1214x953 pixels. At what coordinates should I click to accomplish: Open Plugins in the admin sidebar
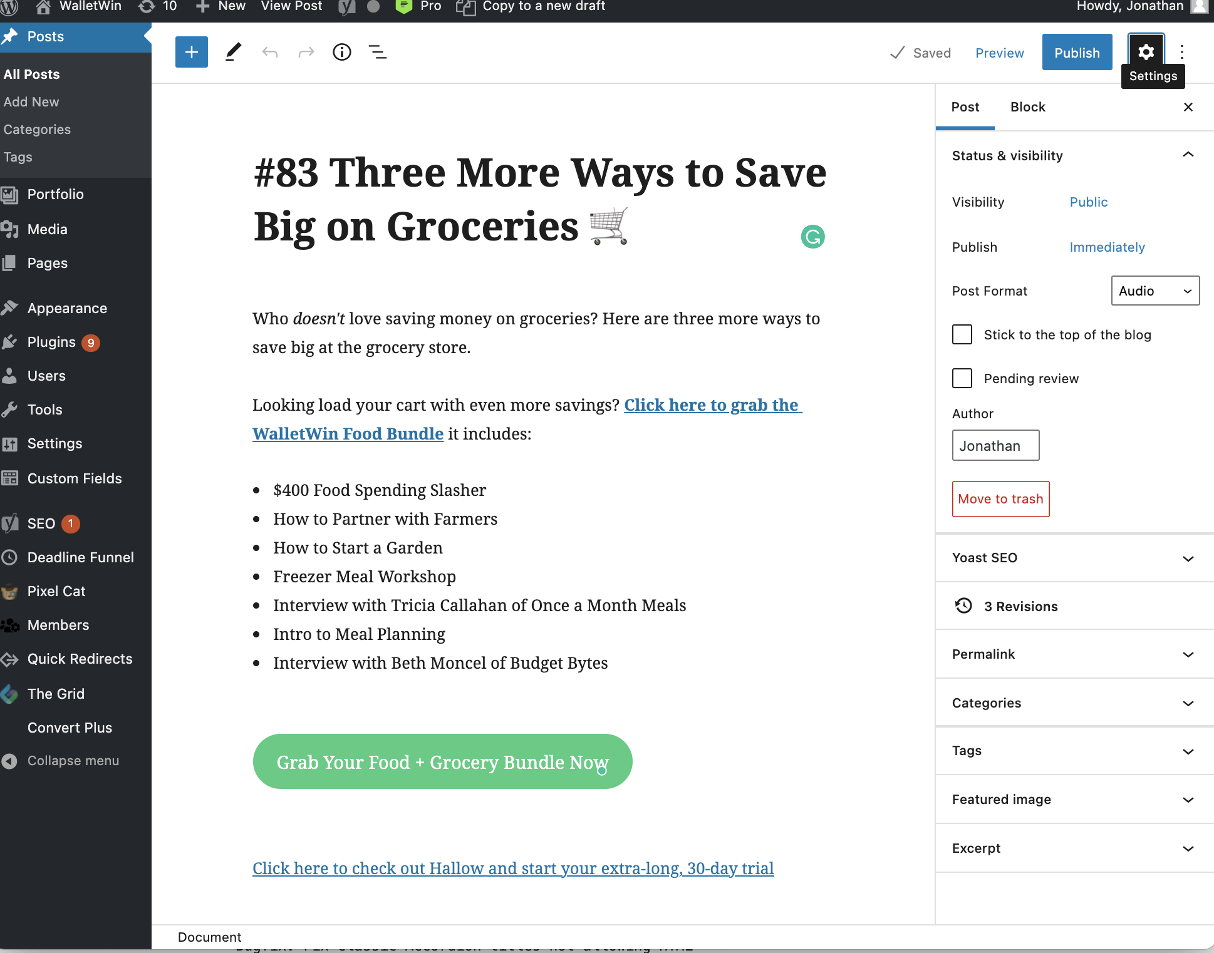pos(51,342)
